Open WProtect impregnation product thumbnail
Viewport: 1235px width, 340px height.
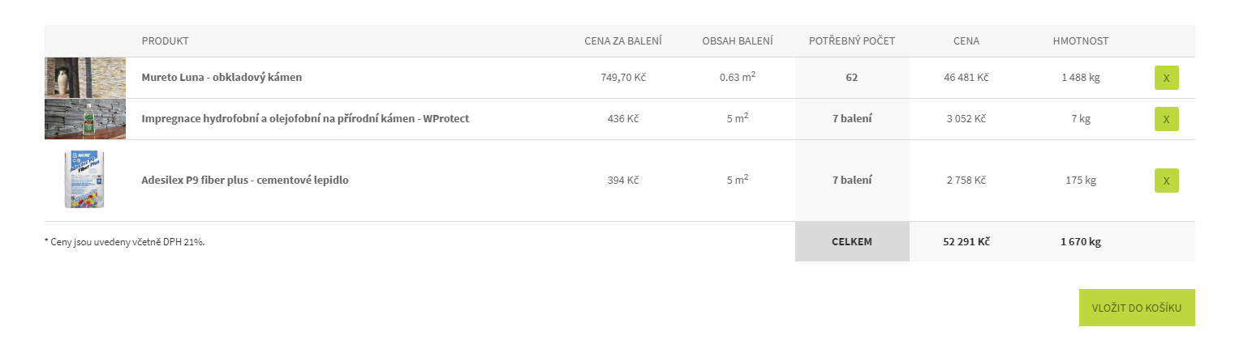pos(85,119)
